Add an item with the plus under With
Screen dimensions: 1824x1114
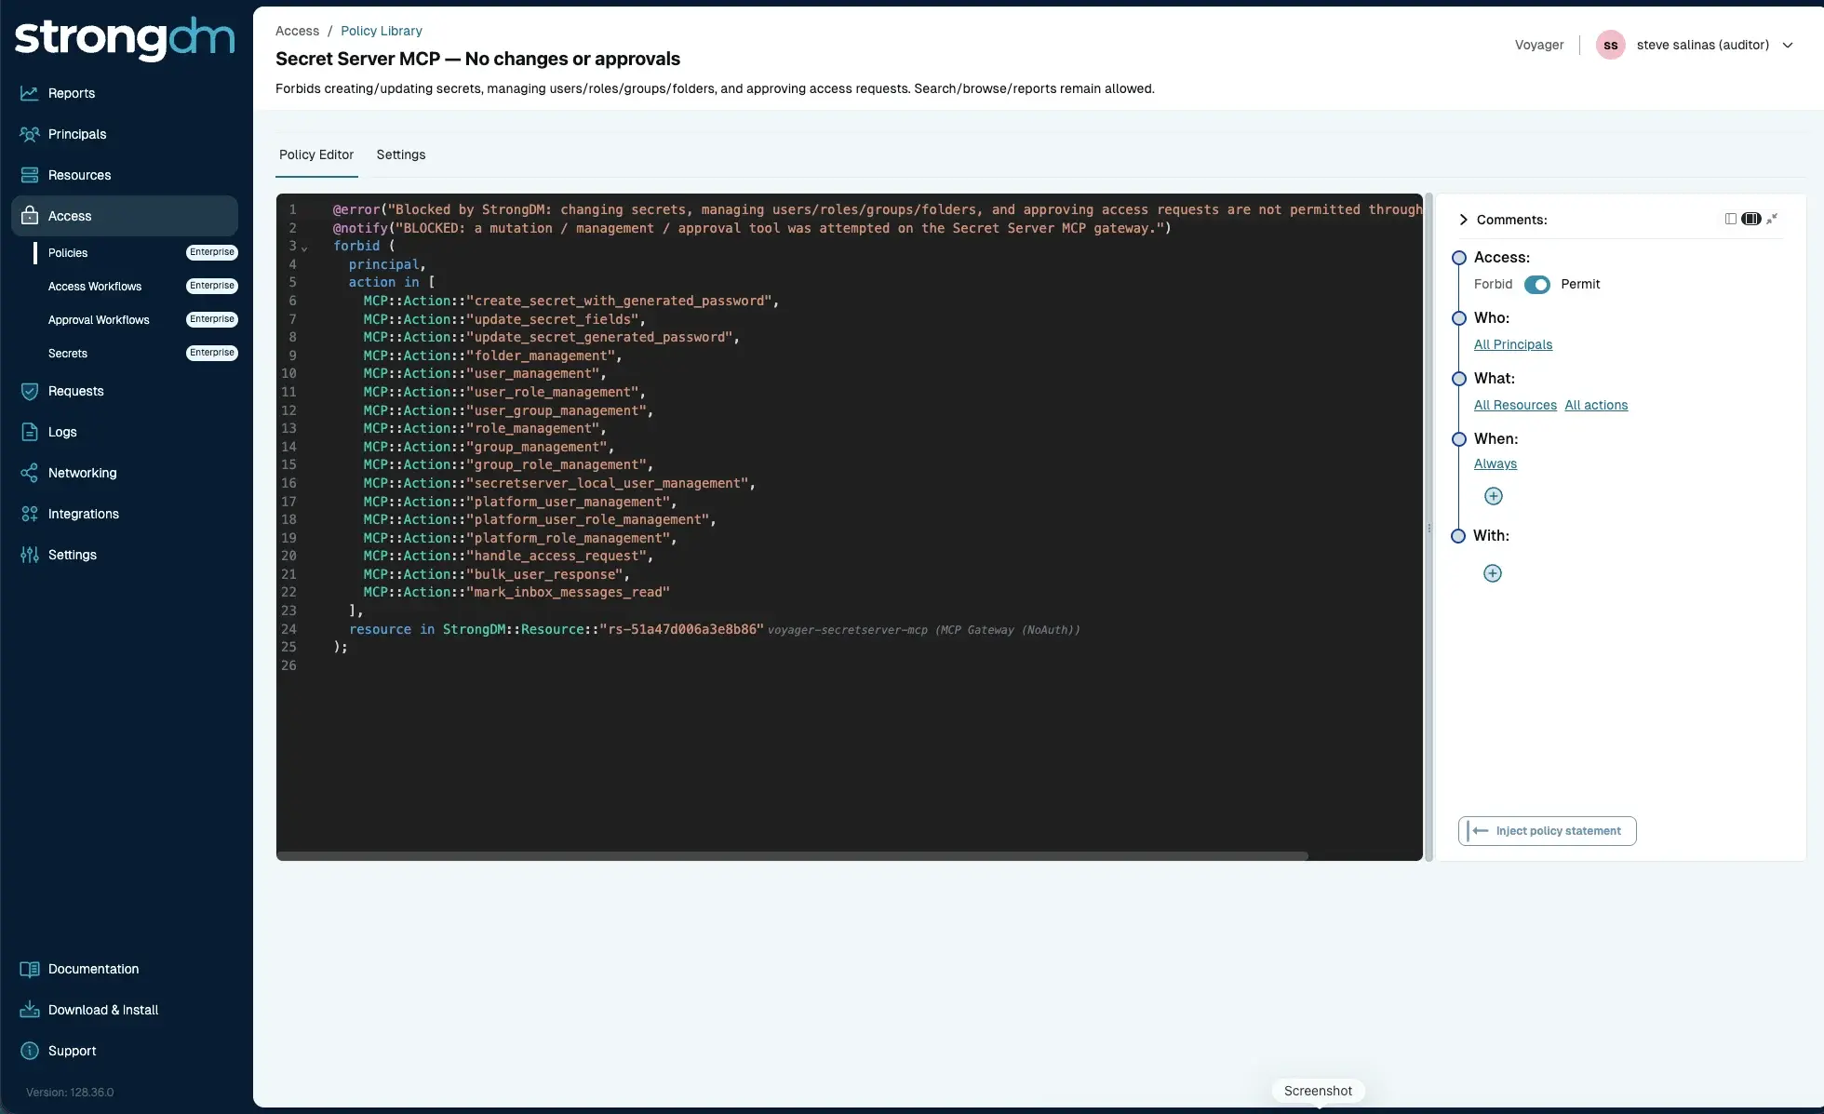[1493, 573]
